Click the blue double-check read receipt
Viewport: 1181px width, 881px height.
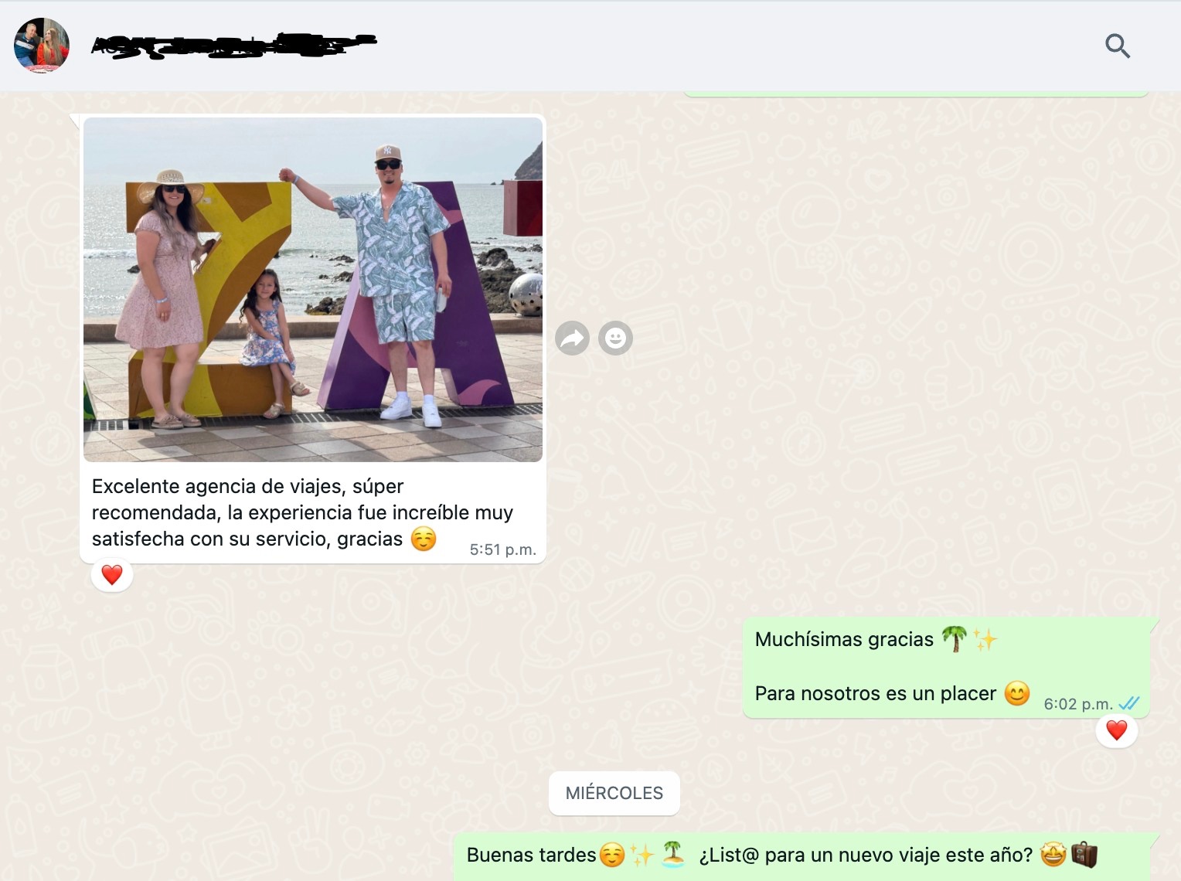coord(1129,703)
